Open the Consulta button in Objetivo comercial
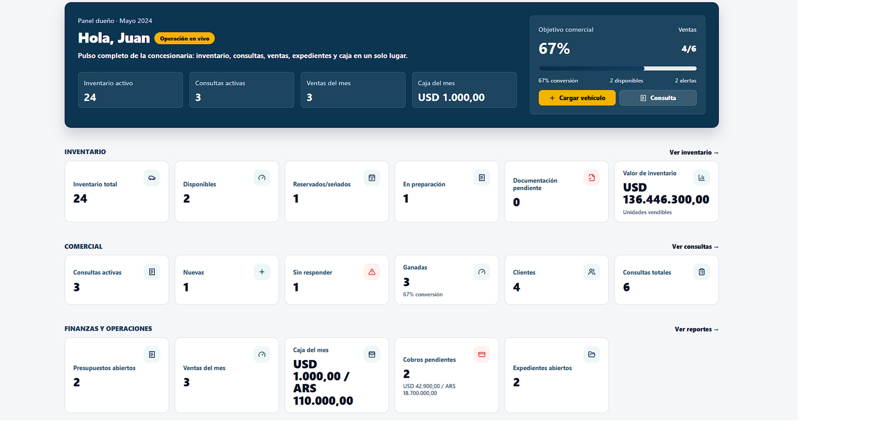This screenshot has height=431, width=887. pyautogui.click(x=658, y=98)
